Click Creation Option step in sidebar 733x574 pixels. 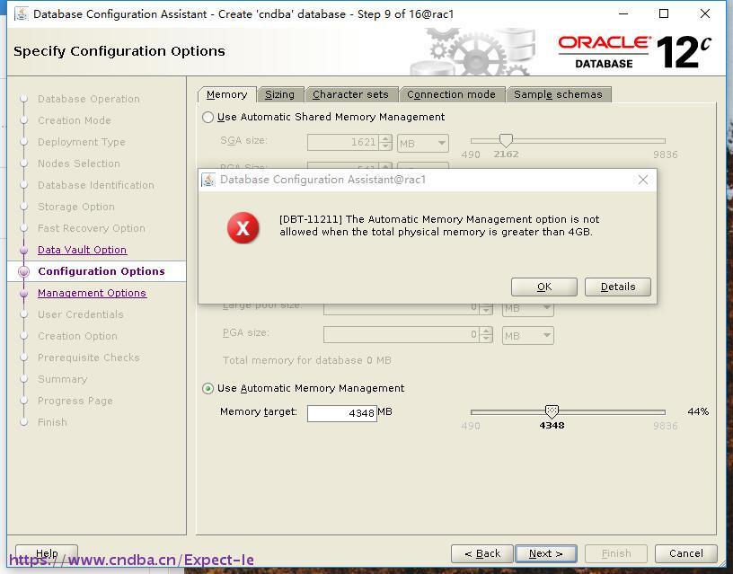click(77, 336)
